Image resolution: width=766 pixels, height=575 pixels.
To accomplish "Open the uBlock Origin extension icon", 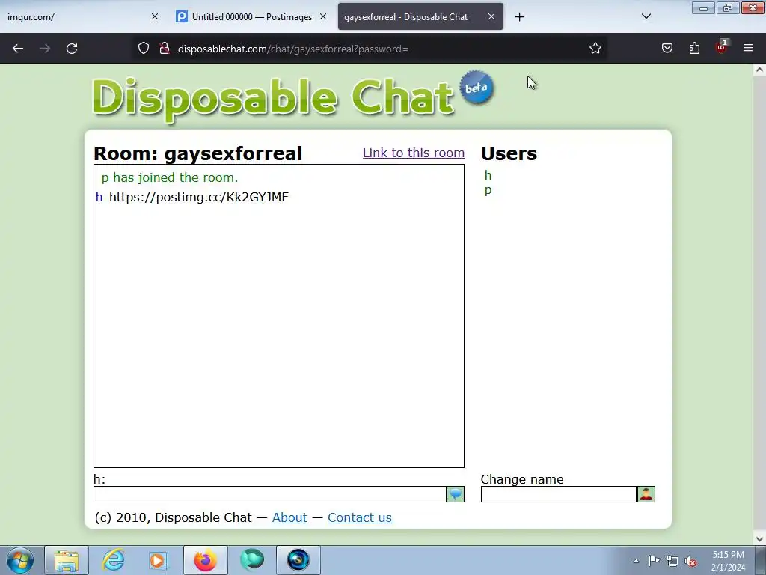I will (x=721, y=47).
